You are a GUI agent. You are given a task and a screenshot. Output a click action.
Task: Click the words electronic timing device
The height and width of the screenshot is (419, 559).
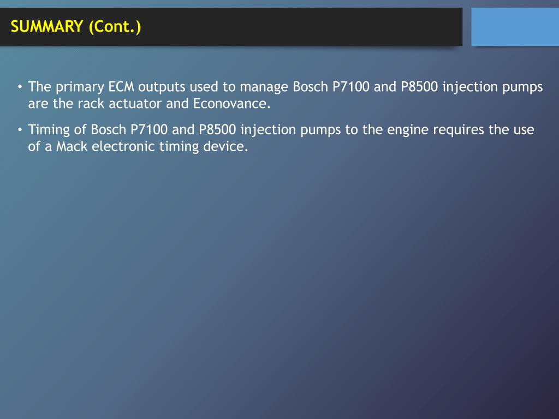[x=170, y=147]
